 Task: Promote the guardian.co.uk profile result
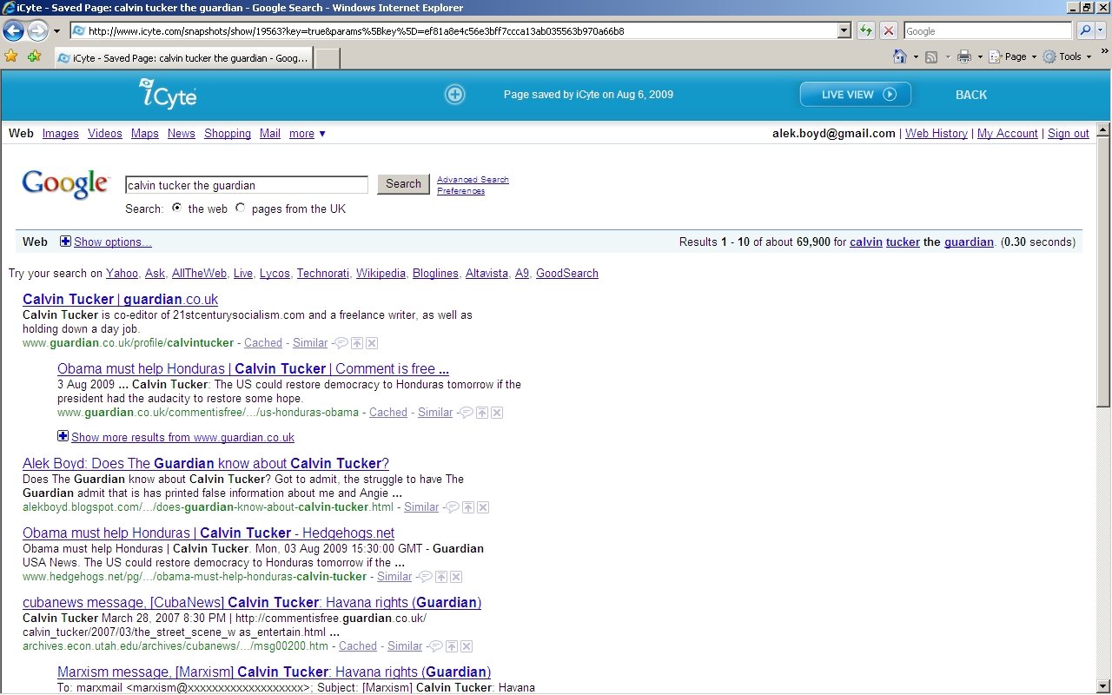(x=357, y=343)
